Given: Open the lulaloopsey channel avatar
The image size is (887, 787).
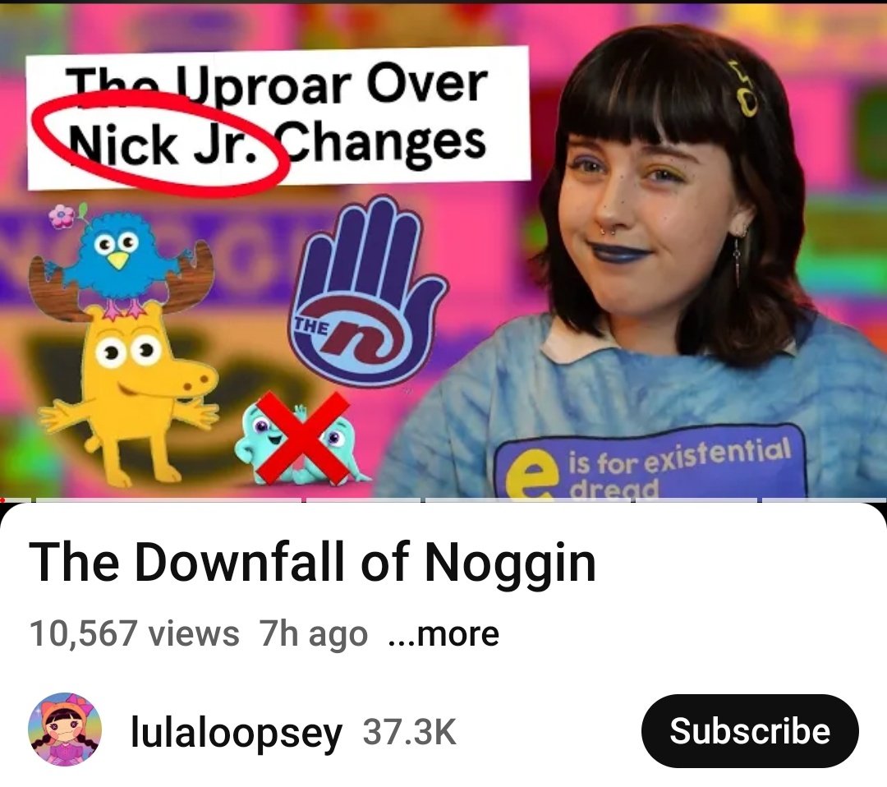Looking at the screenshot, I should (x=65, y=729).
